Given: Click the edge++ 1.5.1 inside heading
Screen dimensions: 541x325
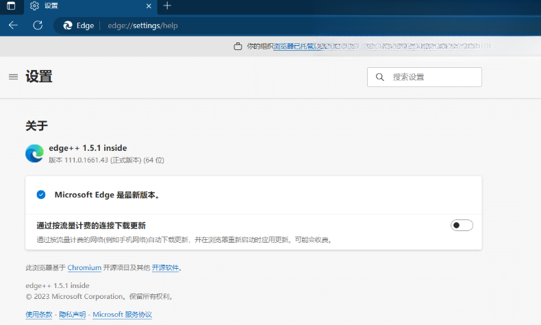Looking at the screenshot, I should (88, 148).
